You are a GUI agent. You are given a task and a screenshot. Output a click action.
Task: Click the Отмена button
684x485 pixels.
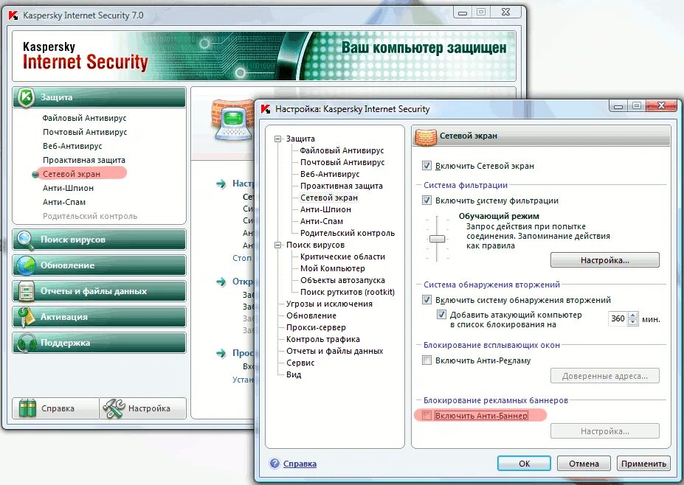point(584,464)
